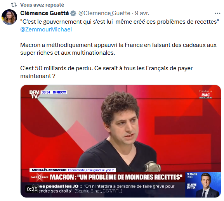Open the Clémence Guetté display name link
Screen dimensions: 224x201
point(44,13)
